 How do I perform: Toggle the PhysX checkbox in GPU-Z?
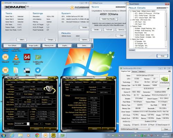coord(149,125)
